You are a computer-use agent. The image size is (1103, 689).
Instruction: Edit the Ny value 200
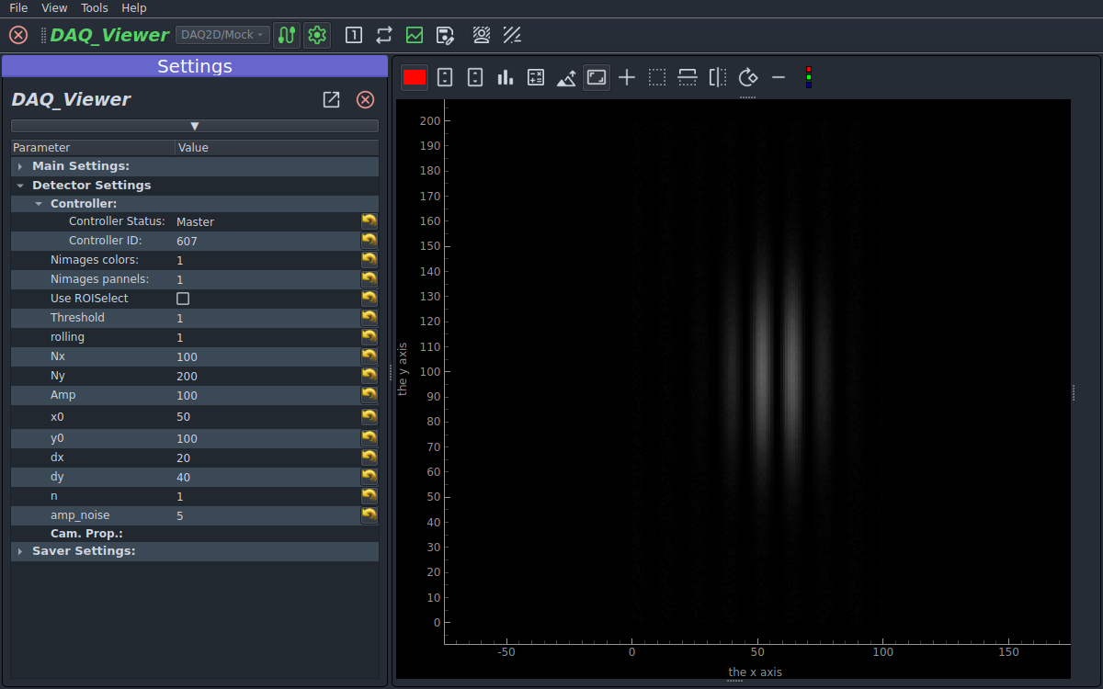267,376
